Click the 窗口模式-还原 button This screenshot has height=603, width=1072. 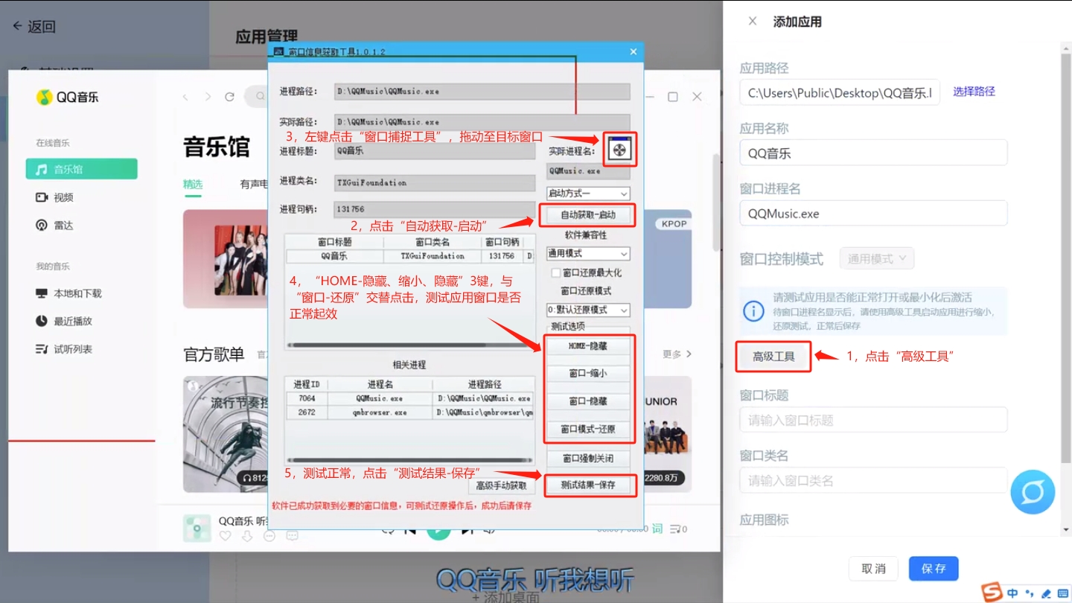(x=588, y=430)
